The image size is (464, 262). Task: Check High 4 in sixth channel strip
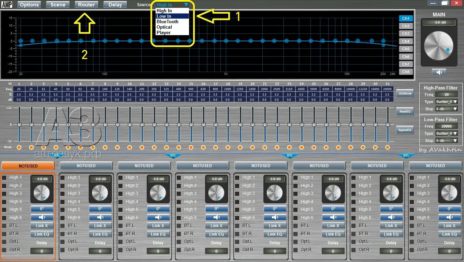pyautogui.click(x=295, y=202)
